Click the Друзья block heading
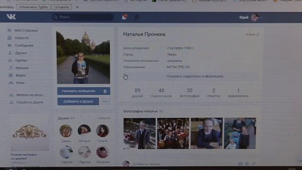 click(x=63, y=118)
